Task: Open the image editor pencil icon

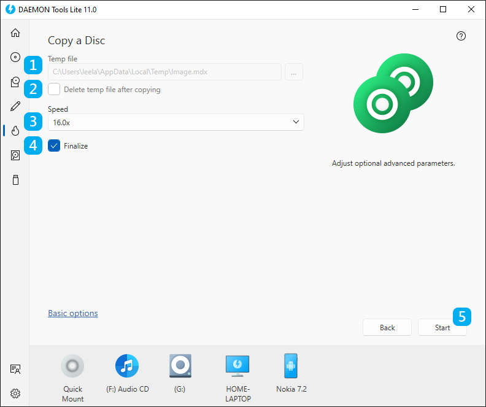Action: point(15,106)
